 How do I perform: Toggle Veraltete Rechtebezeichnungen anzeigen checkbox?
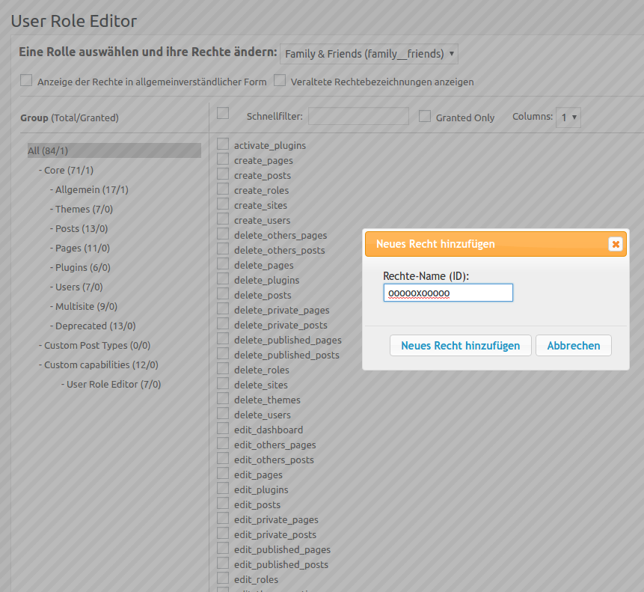pyautogui.click(x=280, y=80)
